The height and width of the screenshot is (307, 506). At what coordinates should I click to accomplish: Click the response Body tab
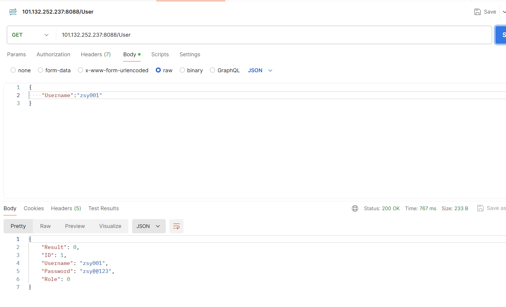pyautogui.click(x=10, y=208)
